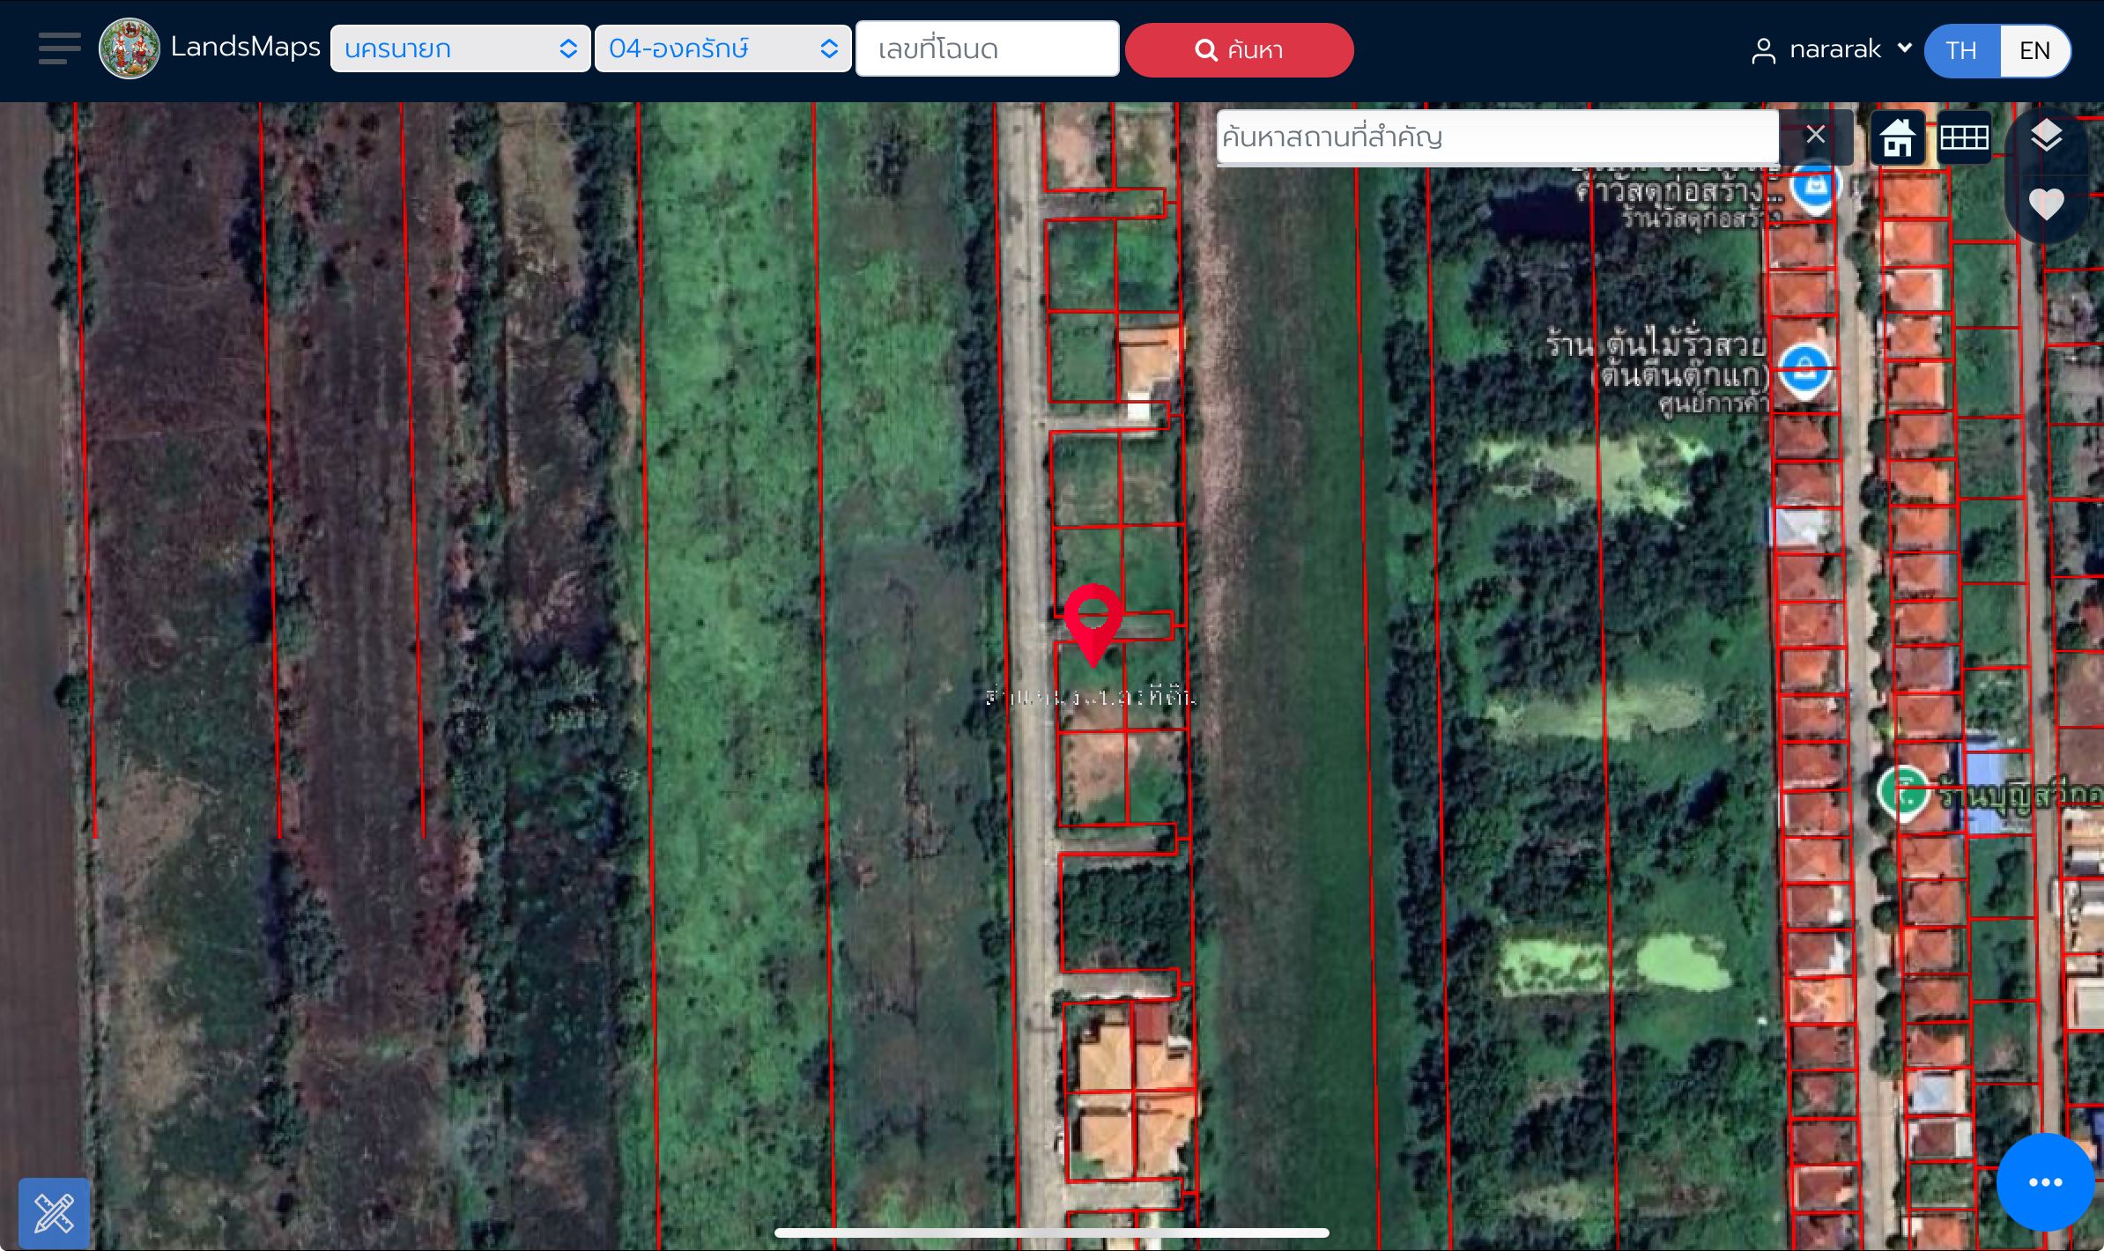Switch language to EN
This screenshot has width=2104, height=1251.
point(2035,50)
